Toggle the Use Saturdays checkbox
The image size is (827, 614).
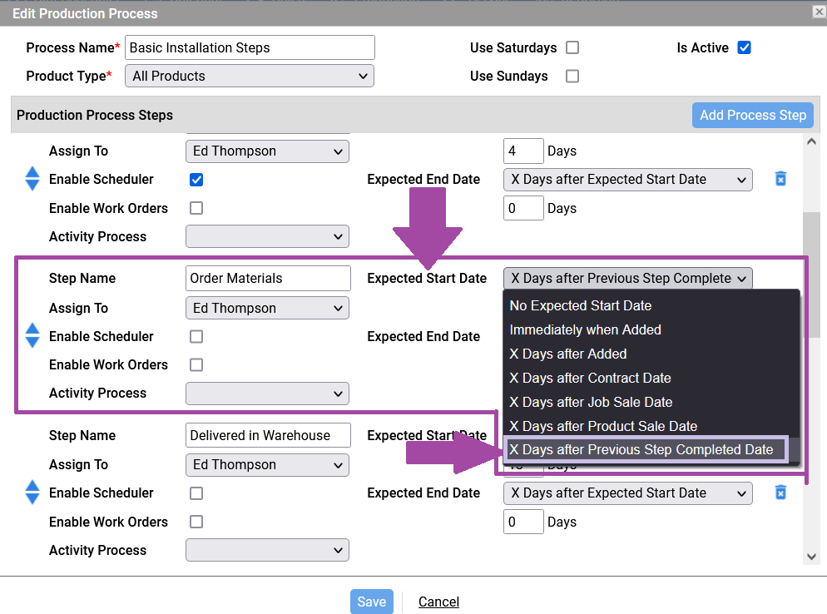(x=572, y=47)
